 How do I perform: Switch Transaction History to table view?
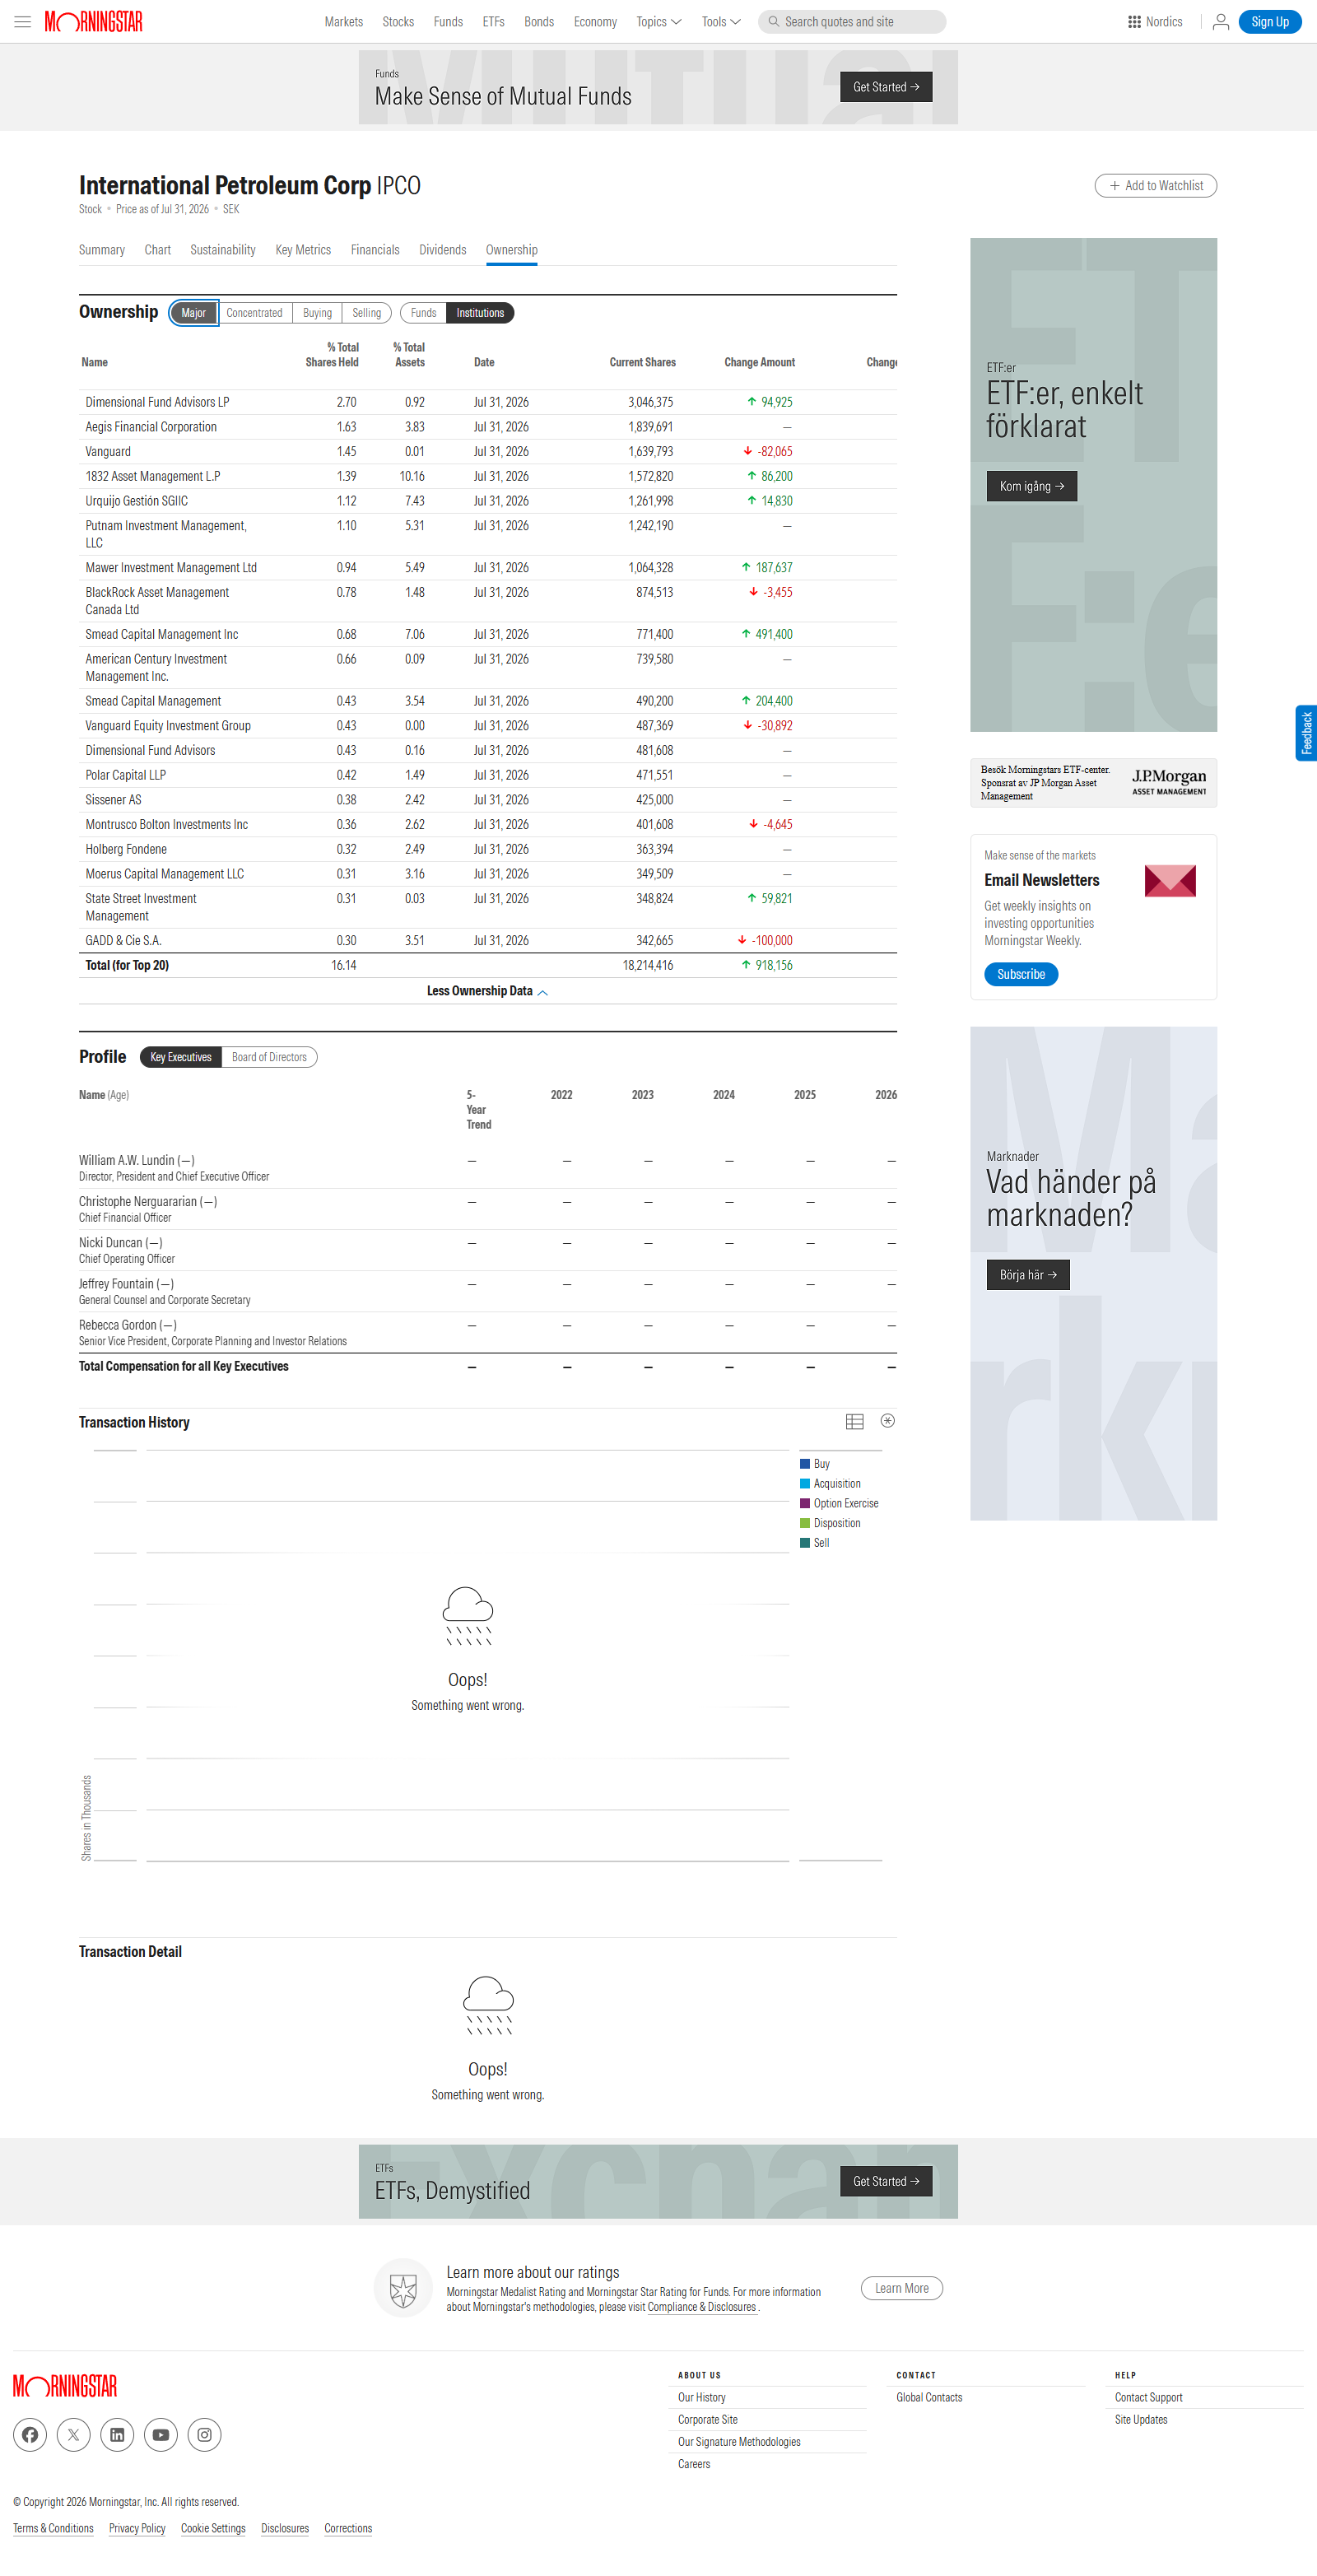(x=854, y=1421)
